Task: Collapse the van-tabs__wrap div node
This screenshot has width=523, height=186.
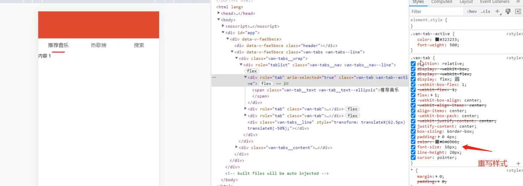Action: (x=236, y=58)
